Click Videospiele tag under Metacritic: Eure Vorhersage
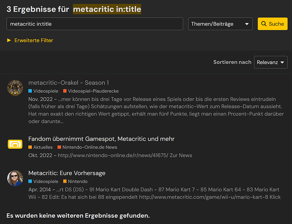The width and height of the screenshot is (292, 224). (46, 181)
